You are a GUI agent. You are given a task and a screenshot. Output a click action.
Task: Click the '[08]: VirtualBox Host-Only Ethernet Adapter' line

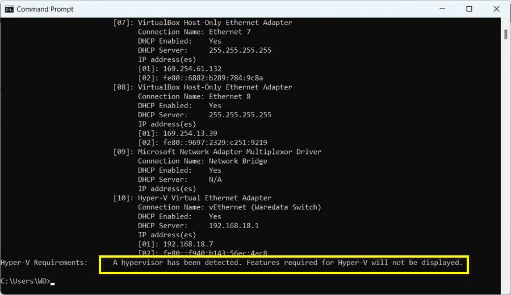[202, 87]
